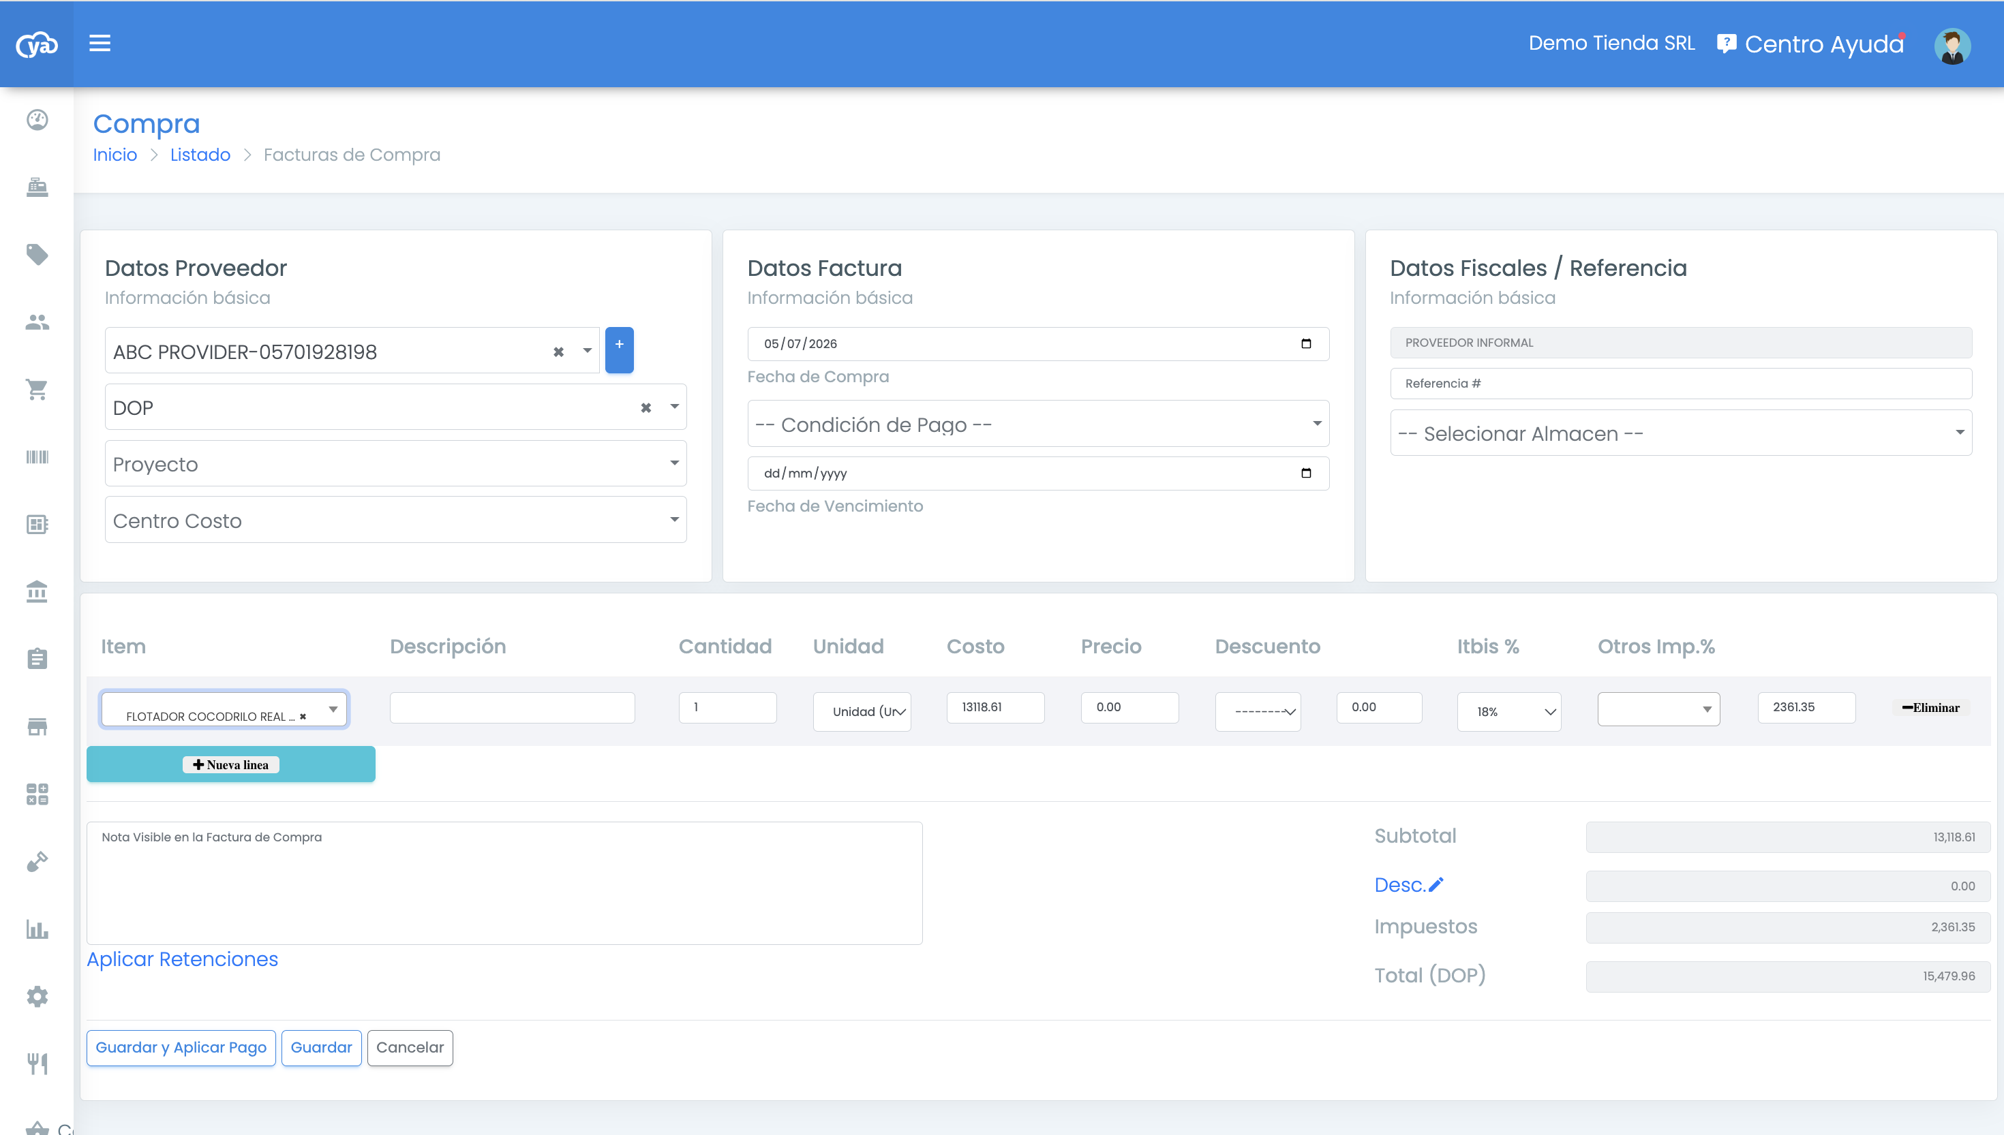Click Guardar y Aplicar Pago button
This screenshot has width=2004, height=1135.
(x=181, y=1047)
